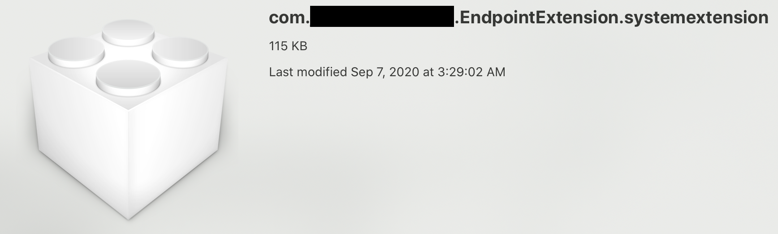Click the '115' number in the file size
Screen dimensions: 778x234
point(278,46)
